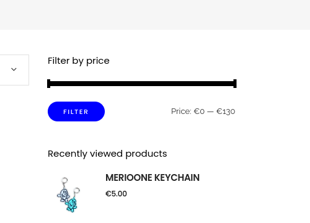310x223 pixels.
Task: Select the €0 minimum price value
Action: tap(199, 111)
